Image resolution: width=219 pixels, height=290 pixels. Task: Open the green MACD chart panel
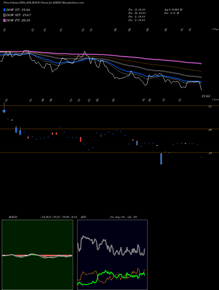tap(37, 255)
